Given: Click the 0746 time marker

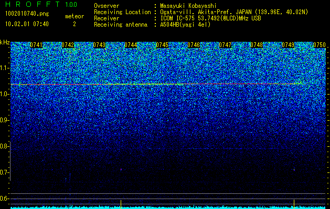Looking at the screenshot, I should coord(194,45).
